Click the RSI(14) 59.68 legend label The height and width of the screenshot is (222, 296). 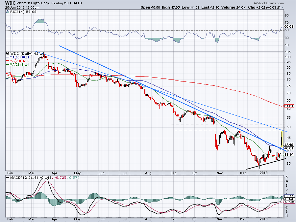(x=23, y=12)
